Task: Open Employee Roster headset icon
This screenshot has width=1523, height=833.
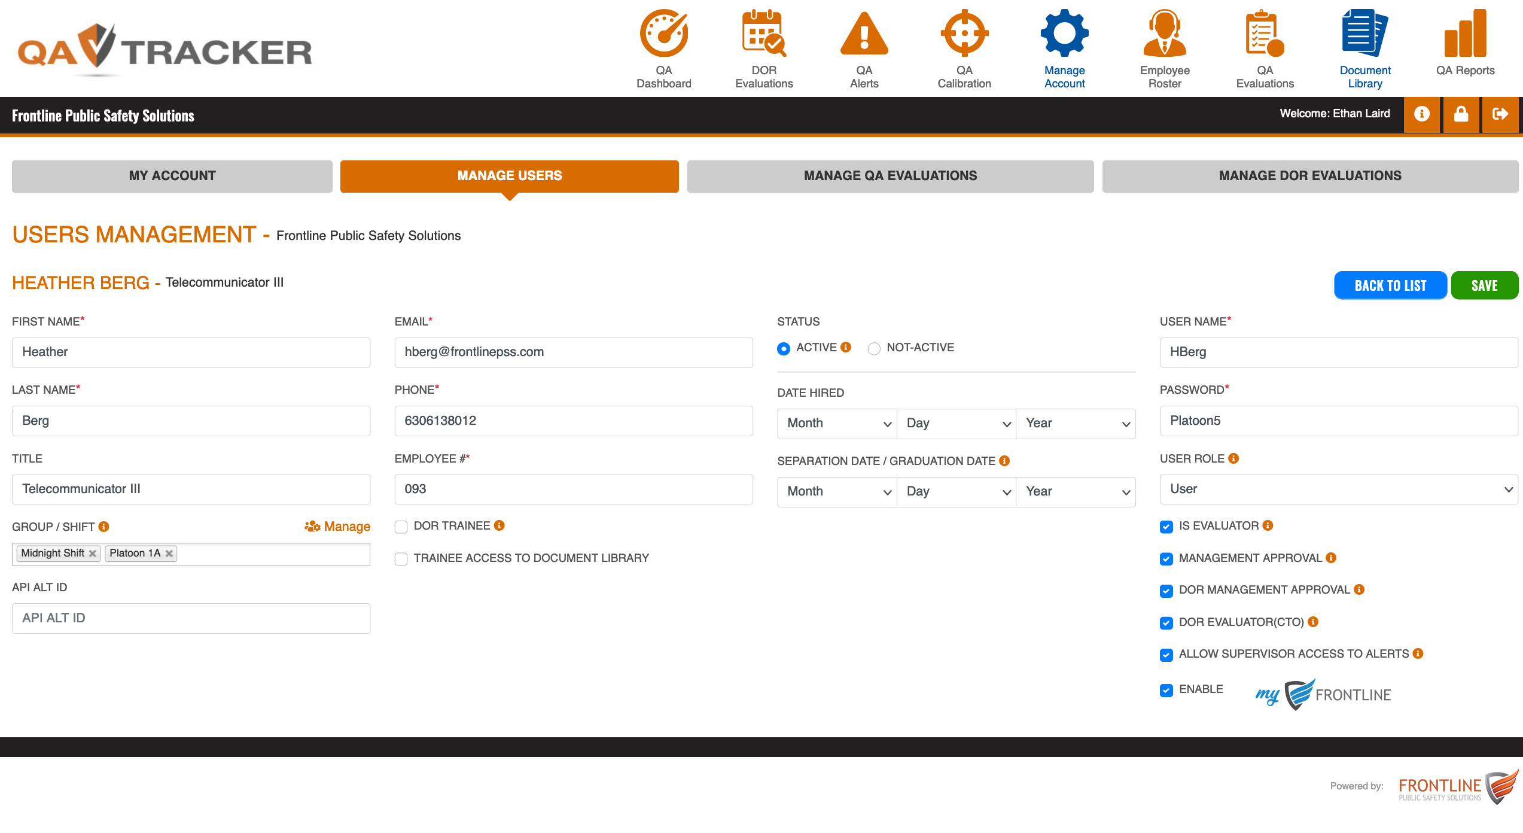Action: click(1165, 33)
